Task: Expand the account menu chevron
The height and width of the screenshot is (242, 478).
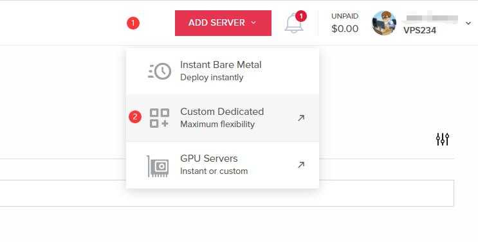Action: (x=468, y=23)
